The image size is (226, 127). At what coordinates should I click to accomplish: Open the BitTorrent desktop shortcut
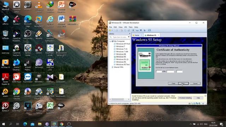click(39, 64)
